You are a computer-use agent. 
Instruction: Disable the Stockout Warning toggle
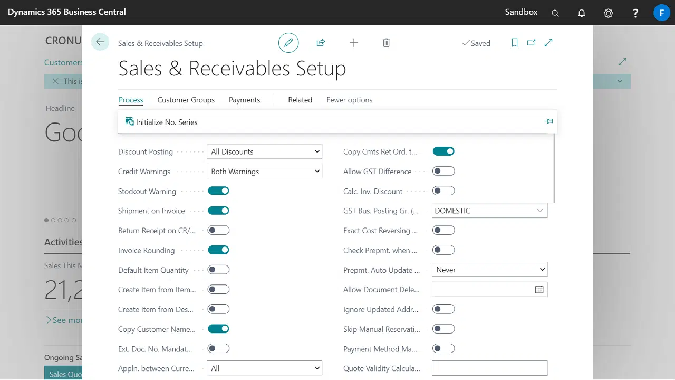218,191
